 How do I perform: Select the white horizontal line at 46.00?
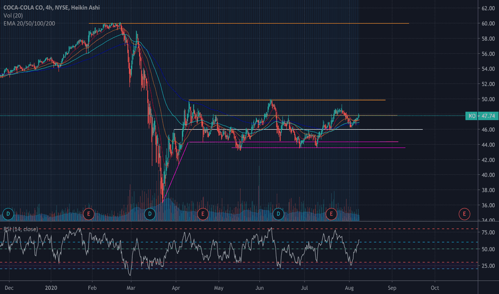pos(298,129)
